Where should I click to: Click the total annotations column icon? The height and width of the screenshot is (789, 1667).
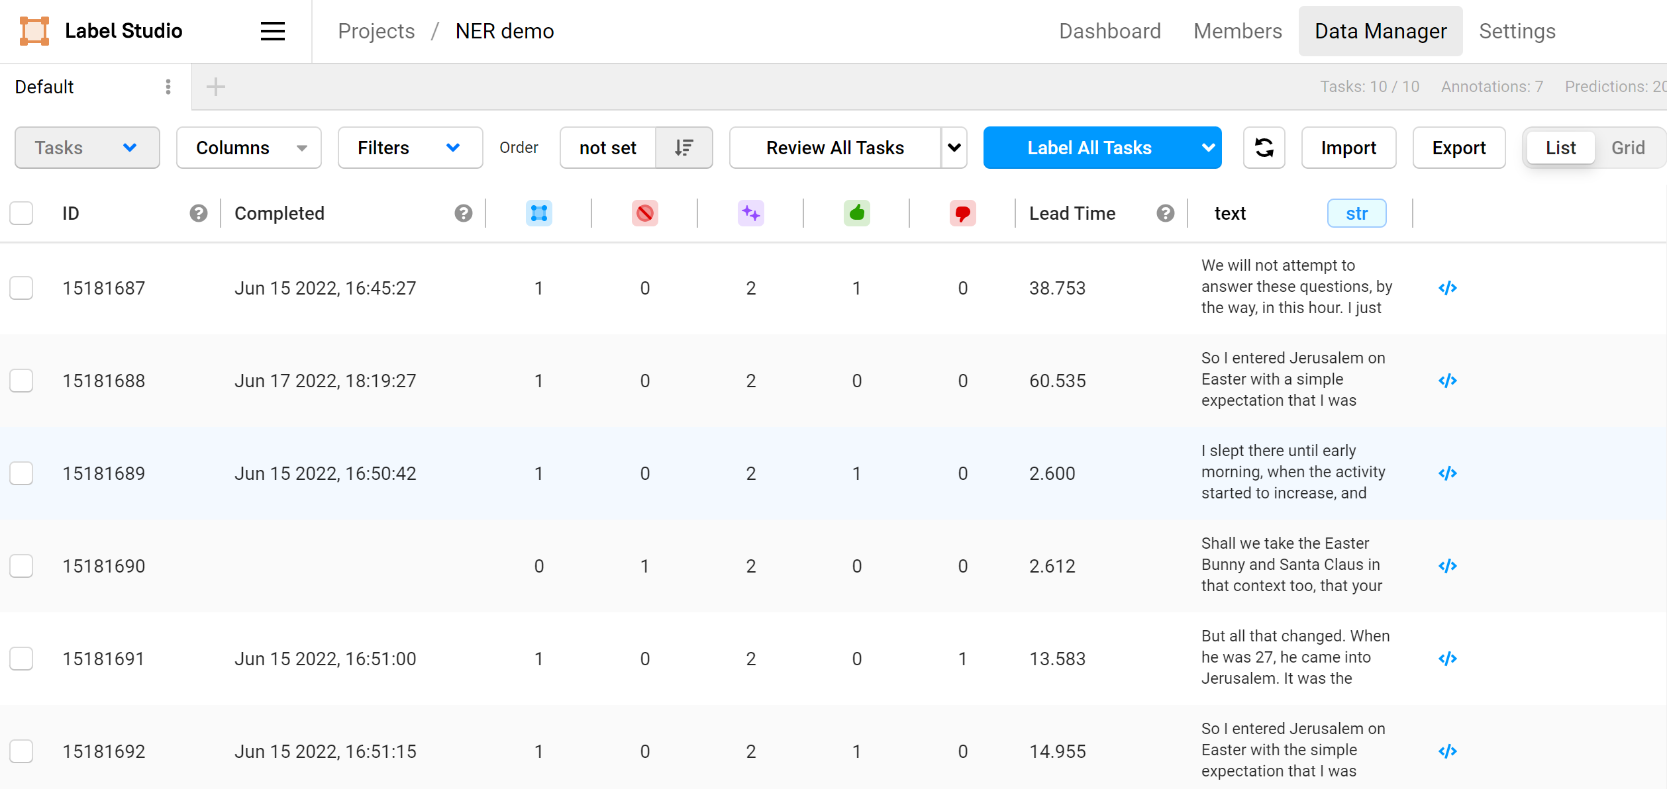[538, 213]
